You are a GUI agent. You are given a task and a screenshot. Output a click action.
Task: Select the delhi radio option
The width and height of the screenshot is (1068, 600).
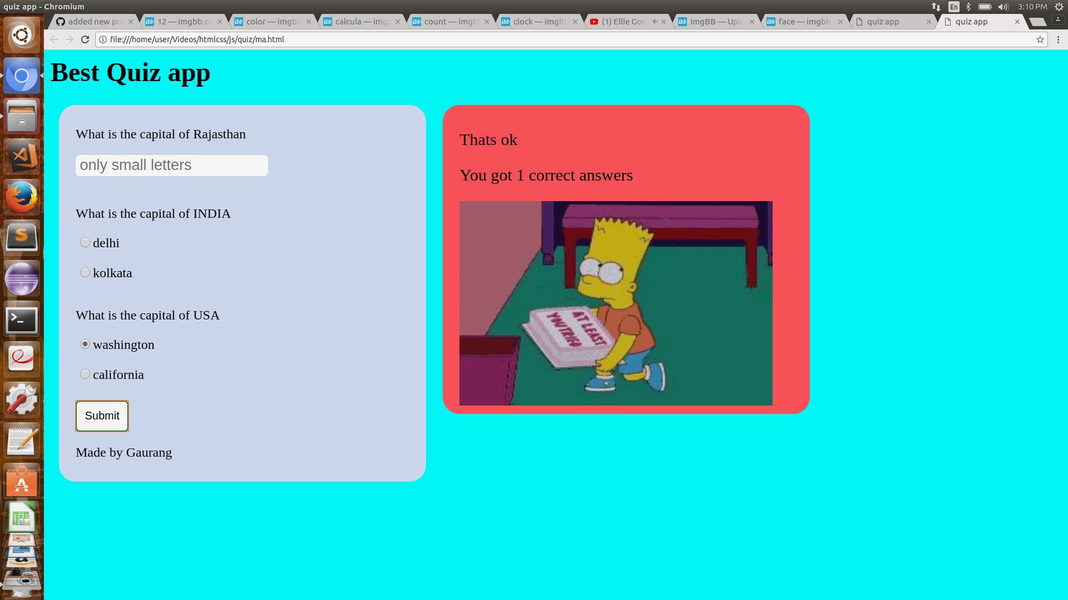pos(85,242)
